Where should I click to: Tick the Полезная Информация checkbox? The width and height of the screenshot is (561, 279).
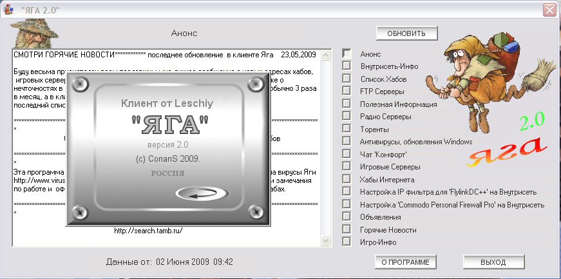[x=347, y=104]
